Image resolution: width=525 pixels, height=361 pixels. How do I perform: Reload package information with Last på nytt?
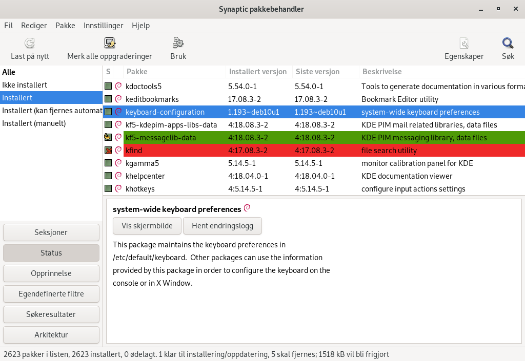pos(29,49)
